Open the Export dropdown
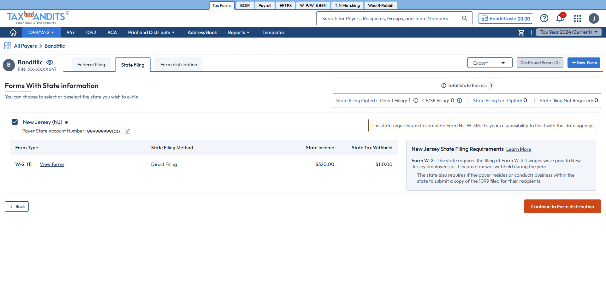606x290 pixels. pyautogui.click(x=490, y=63)
